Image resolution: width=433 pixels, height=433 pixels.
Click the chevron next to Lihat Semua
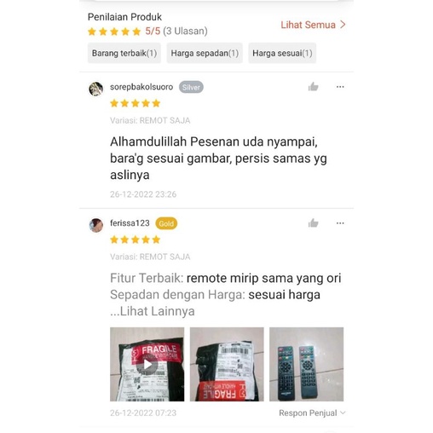[x=343, y=25]
